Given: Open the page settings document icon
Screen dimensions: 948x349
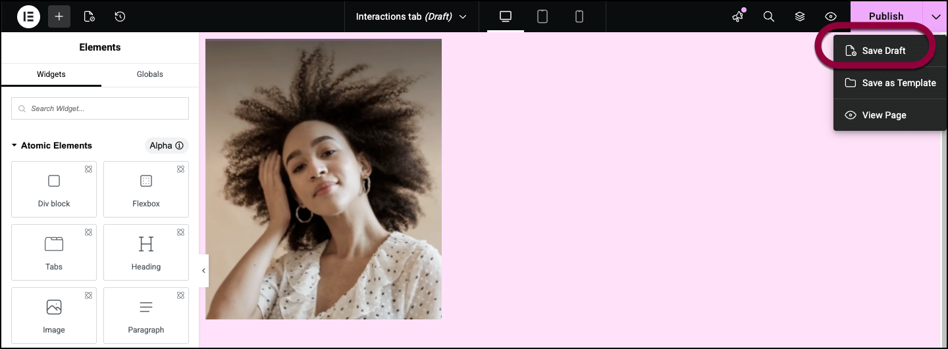Looking at the screenshot, I should pos(90,16).
